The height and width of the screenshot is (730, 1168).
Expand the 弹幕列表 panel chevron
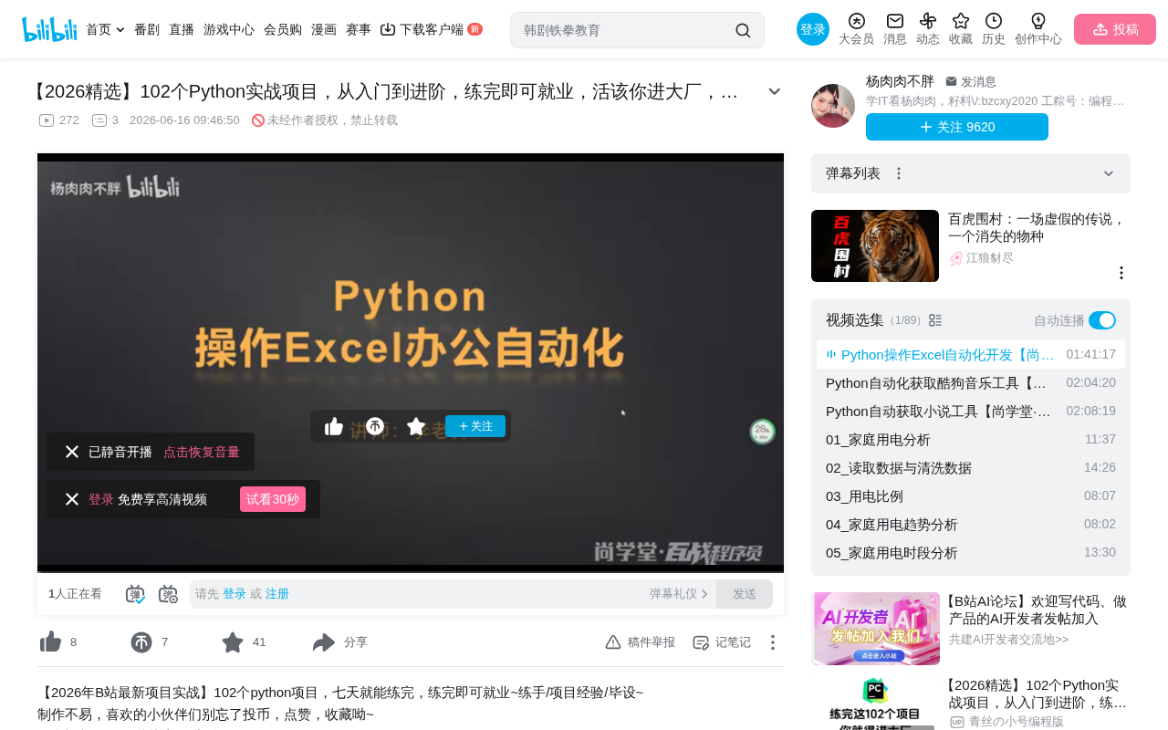[x=1109, y=173]
